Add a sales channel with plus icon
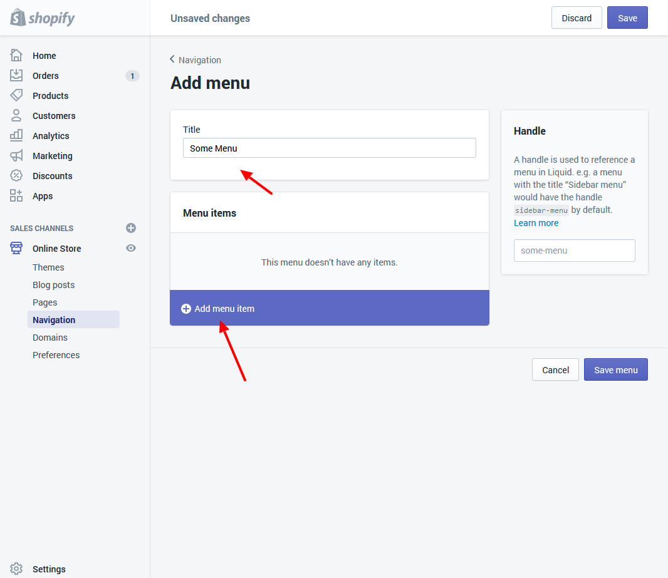The height and width of the screenshot is (578, 668). [131, 229]
